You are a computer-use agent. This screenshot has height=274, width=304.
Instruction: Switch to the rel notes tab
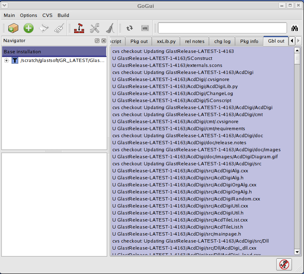(x=195, y=41)
